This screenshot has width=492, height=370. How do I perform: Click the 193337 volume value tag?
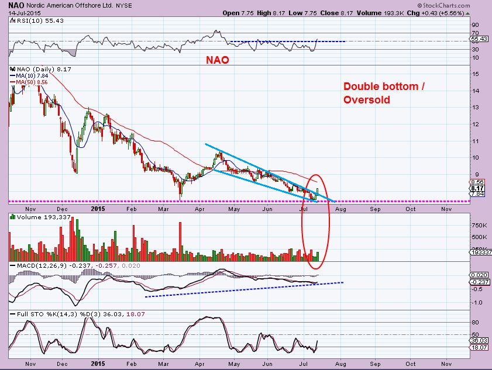[481, 252]
